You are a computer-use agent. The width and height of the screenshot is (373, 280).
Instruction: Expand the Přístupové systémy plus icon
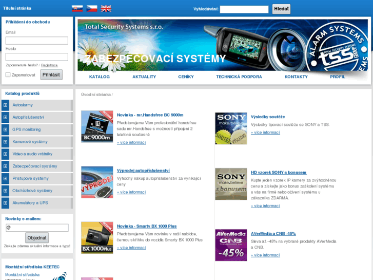tap(5, 178)
